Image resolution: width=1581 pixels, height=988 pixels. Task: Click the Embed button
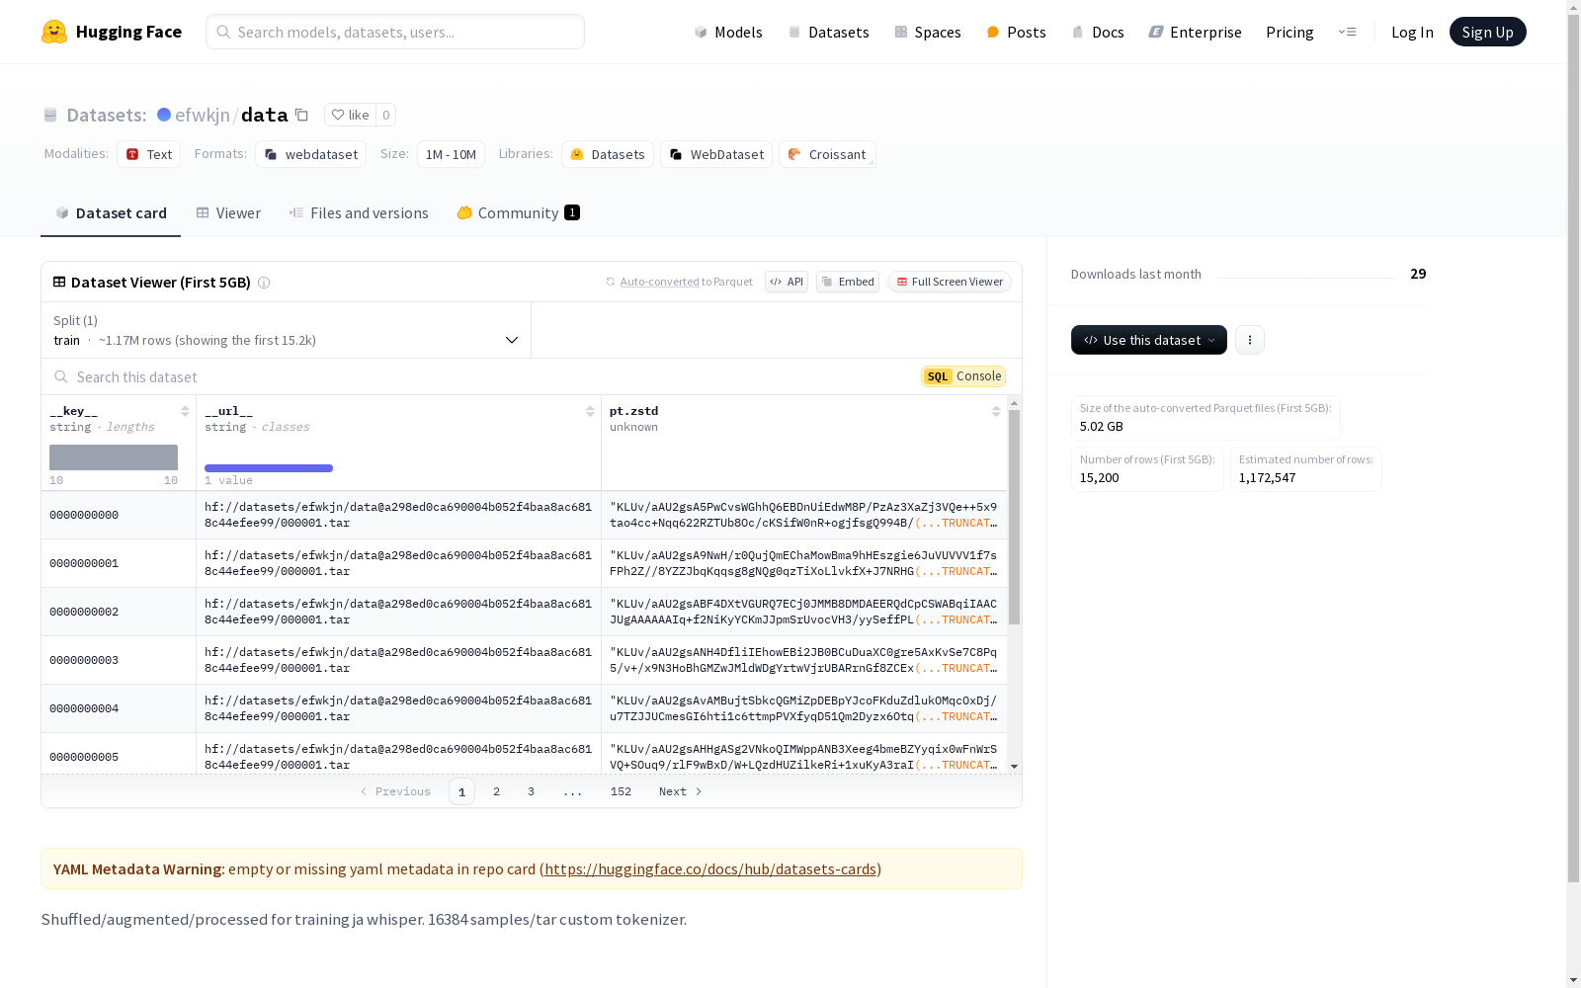[x=848, y=282]
